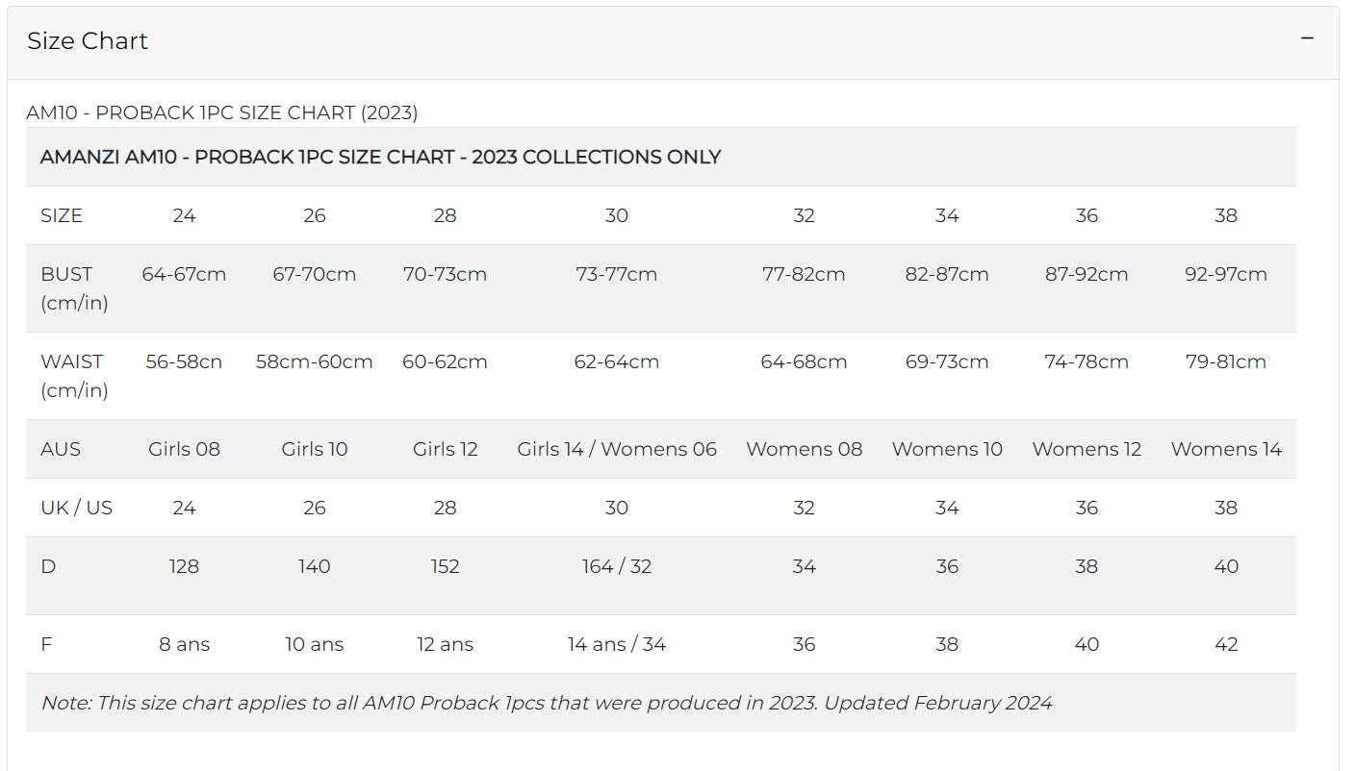Click the Womens 14 cell
Image resolution: width=1355 pixels, height=771 pixels.
1225,449
